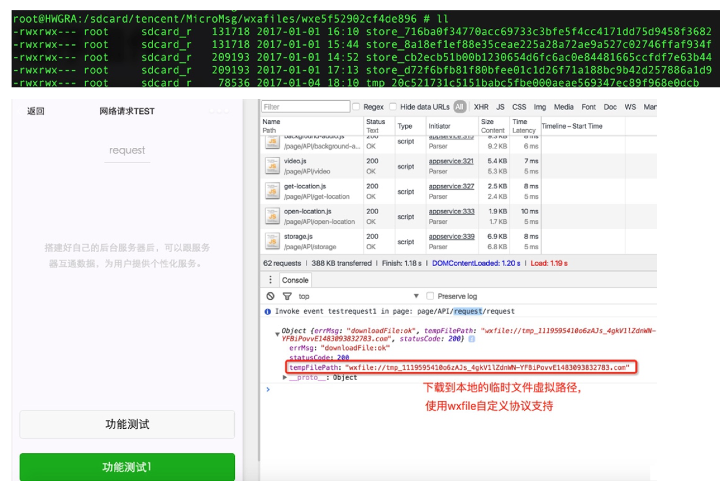
Task: Filter network requests by JS
Action: [500, 107]
